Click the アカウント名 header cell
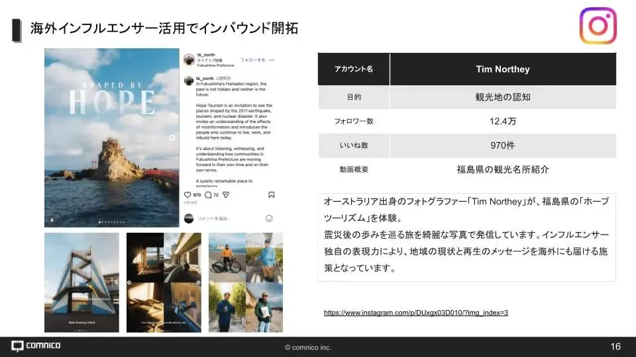Image resolution: width=636 pixels, height=357 pixels. pos(353,69)
